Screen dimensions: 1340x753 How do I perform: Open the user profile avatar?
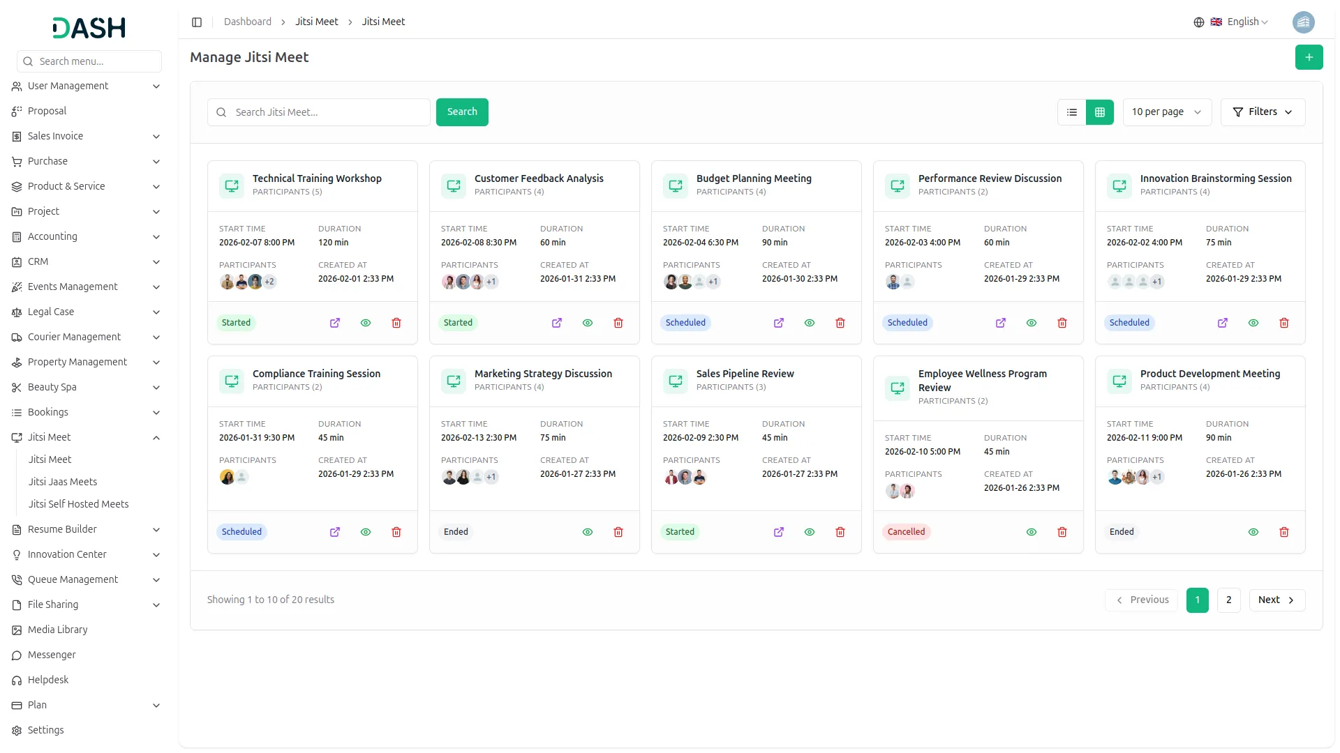(x=1303, y=22)
